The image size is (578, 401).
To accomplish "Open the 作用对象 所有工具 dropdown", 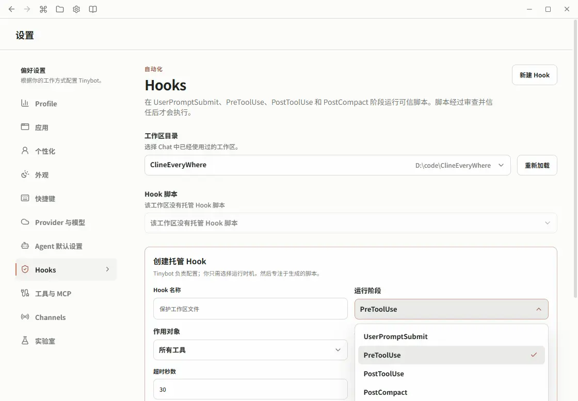I will click(x=250, y=350).
